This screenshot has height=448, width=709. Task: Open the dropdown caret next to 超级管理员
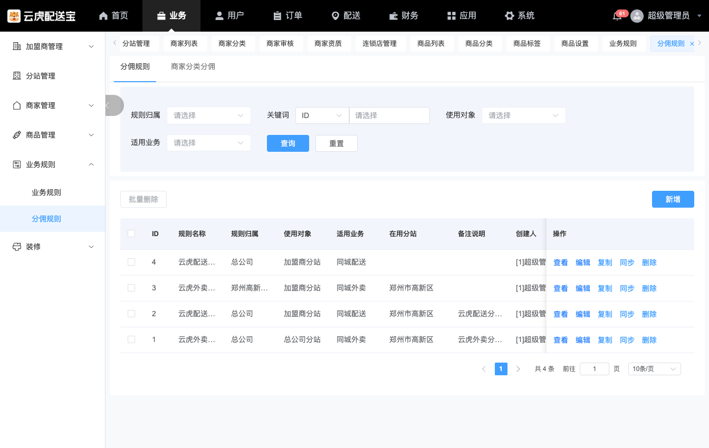(700, 16)
